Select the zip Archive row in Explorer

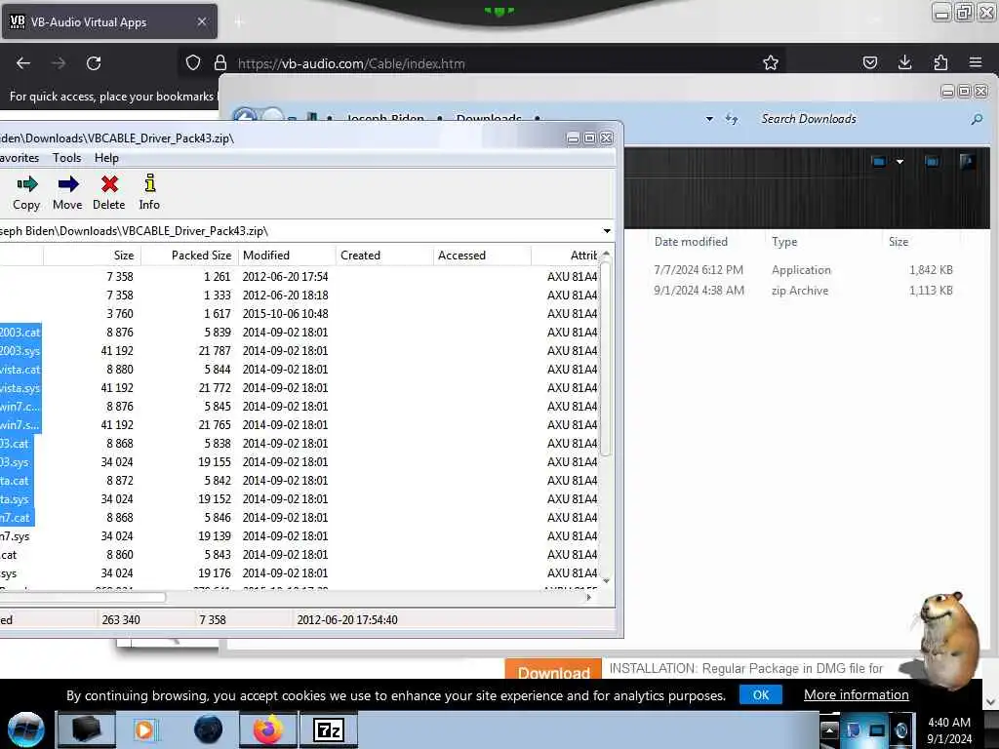point(804,291)
